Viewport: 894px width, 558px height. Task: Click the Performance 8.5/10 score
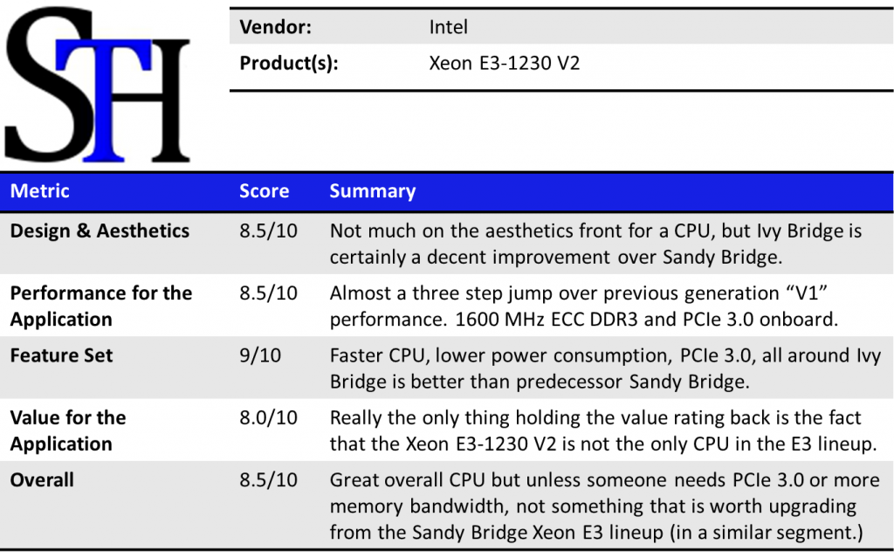(x=268, y=293)
